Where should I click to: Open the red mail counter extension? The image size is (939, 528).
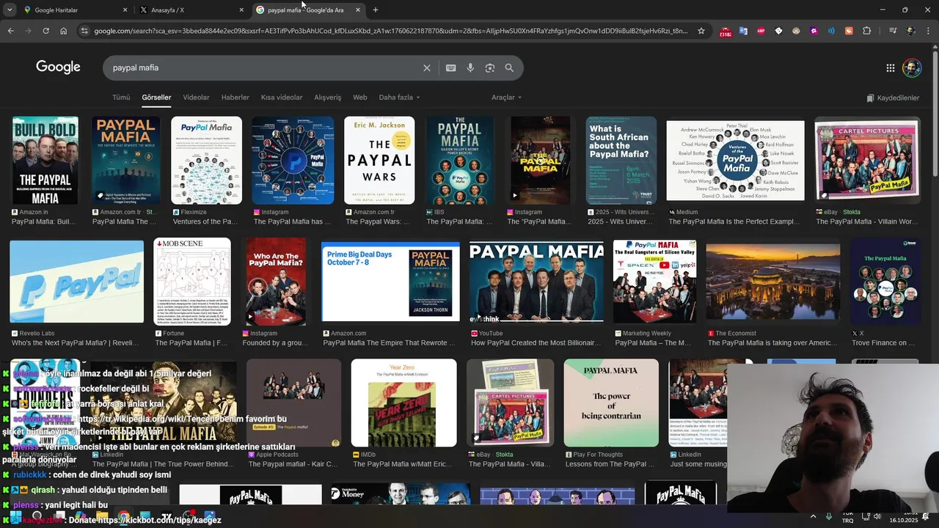726,31
